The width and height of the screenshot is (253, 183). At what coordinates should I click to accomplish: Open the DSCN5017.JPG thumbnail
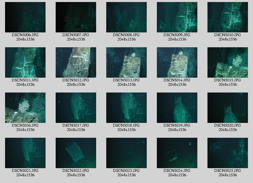coord(76,108)
